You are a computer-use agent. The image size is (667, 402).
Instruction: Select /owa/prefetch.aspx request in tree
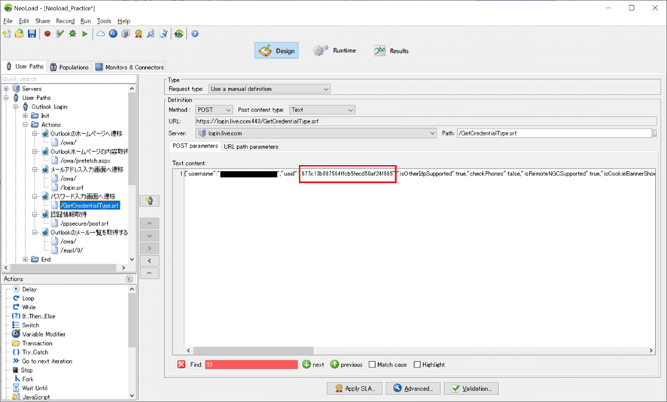85,160
